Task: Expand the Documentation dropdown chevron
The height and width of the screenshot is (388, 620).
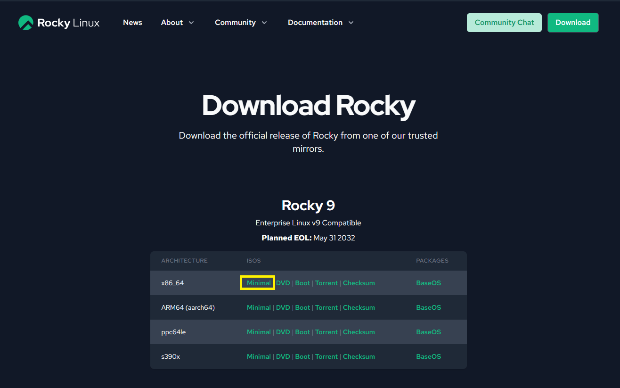Action: pyautogui.click(x=351, y=23)
